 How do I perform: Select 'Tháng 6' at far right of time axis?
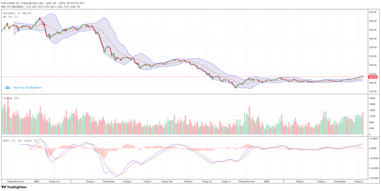click(x=358, y=181)
